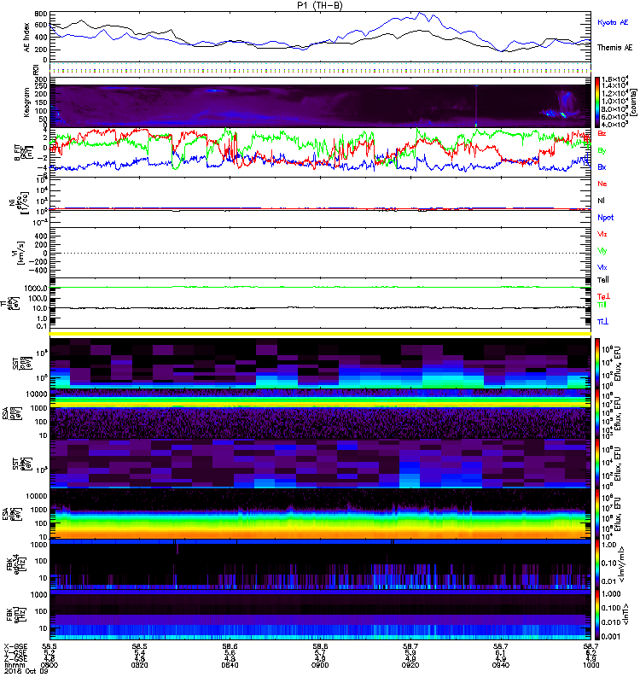
Task: Click the black Te parallel legend label
Action: click(x=603, y=280)
